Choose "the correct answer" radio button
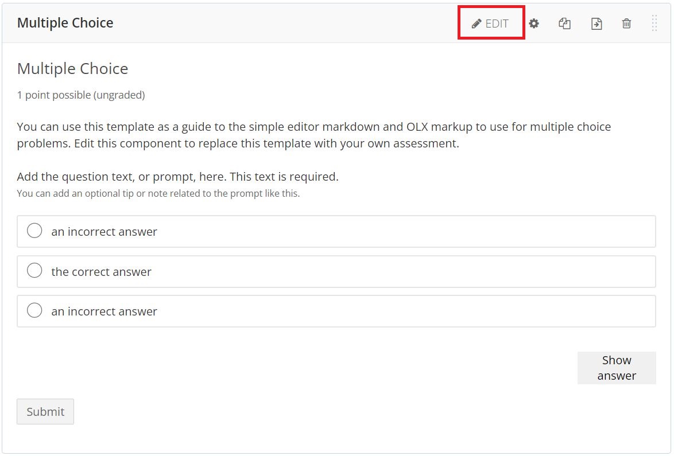The image size is (674, 456). pos(34,271)
